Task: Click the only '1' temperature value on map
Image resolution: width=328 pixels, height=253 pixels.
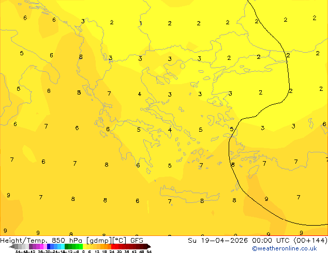Action: click(141, 23)
